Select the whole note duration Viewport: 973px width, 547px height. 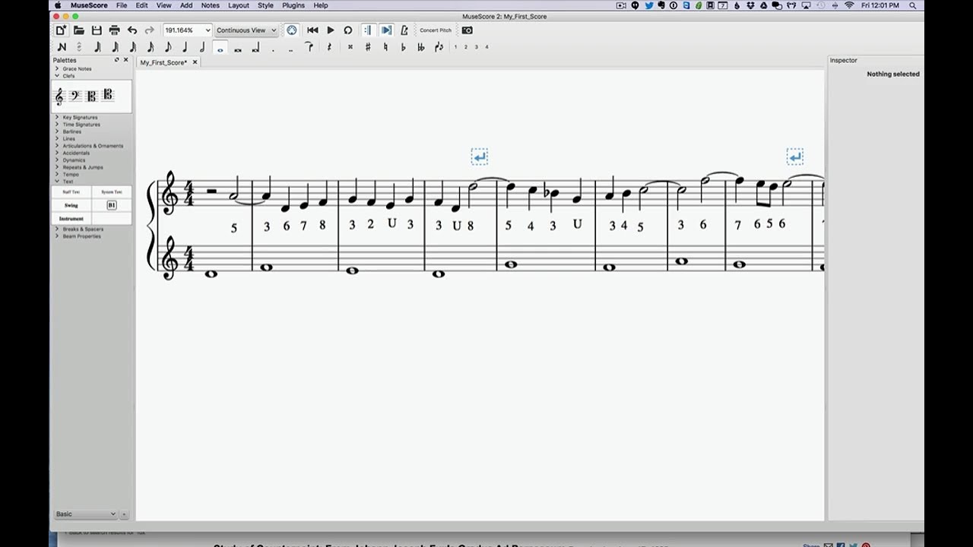point(220,48)
